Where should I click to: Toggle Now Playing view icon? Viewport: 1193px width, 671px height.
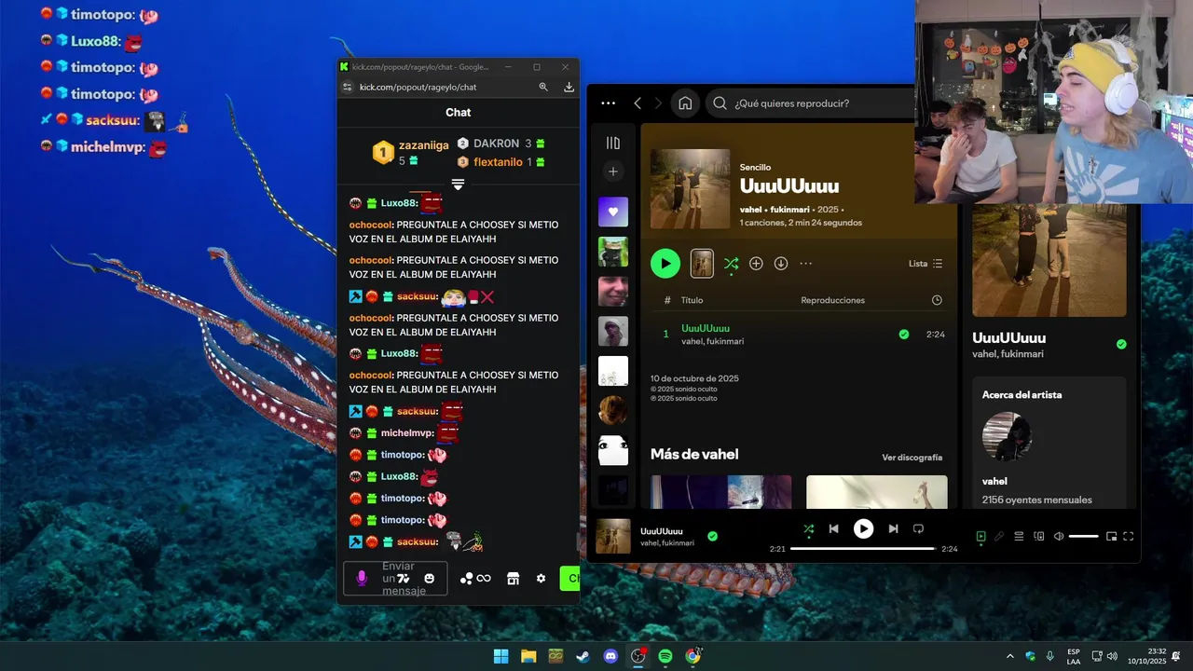[x=980, y=536]
